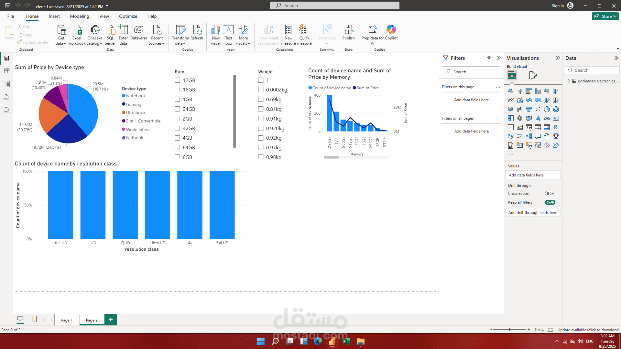Click Sign in
This screenshot has width=621, height=349.
[558, 5]
